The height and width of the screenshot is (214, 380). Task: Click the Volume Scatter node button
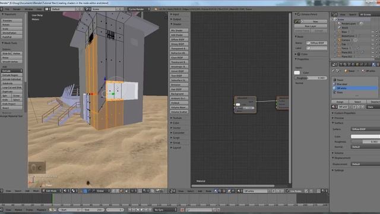tap(179, 112)
